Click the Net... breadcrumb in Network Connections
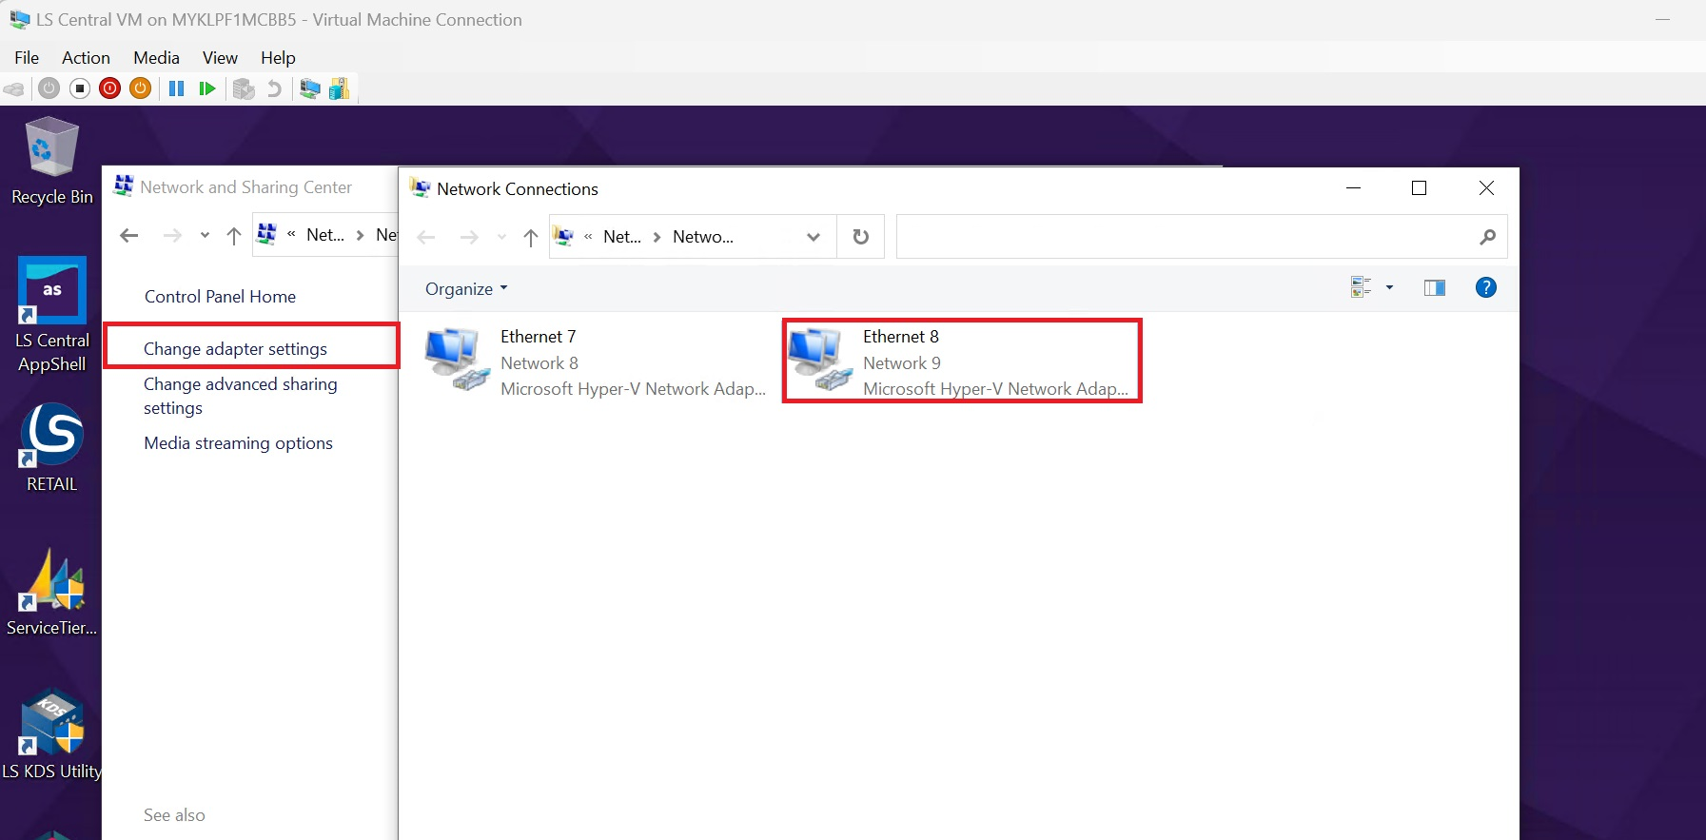This screenshot has height=840, width=1706. (x=622, y=237)
